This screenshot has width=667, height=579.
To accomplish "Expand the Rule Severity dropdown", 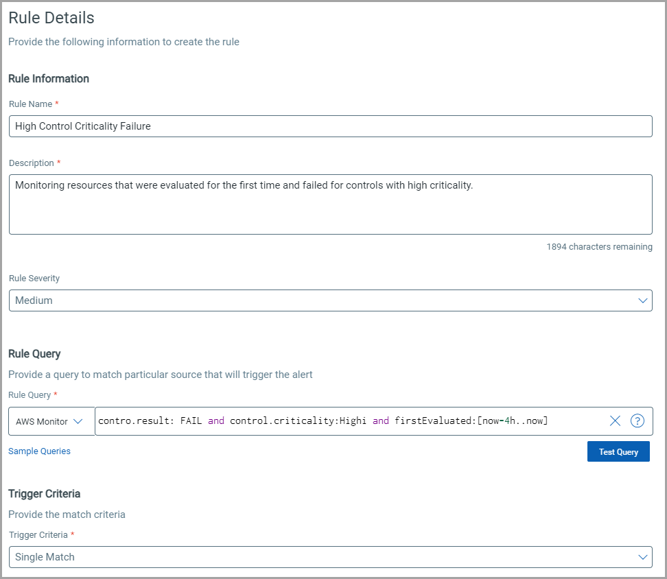I will point(331,300).
